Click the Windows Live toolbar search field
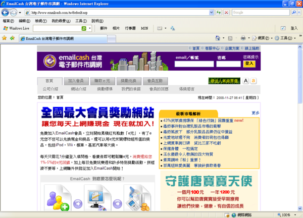Viewport: 303px width, 218px height. (57, 28)
